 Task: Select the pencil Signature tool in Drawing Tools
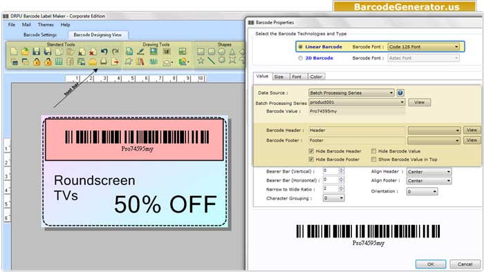(141, 52)
